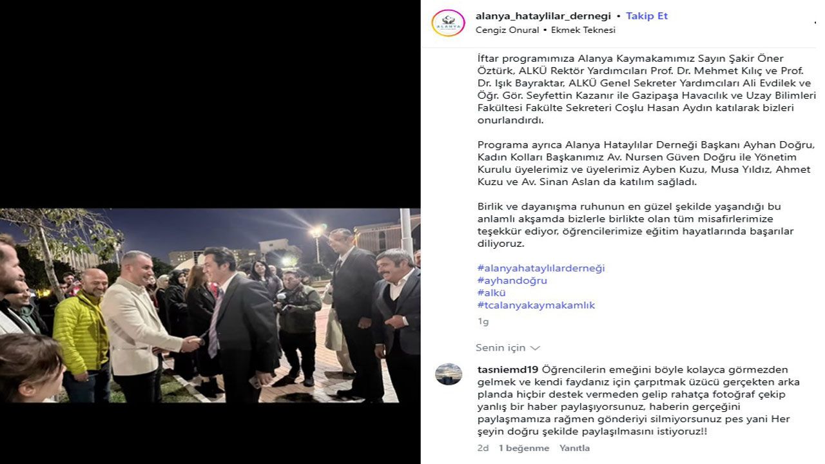
Task: Expand the Senin için comment sorting dropdown
Action: coord(508,348)
